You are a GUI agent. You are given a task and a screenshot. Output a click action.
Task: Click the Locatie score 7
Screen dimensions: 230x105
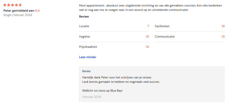pos(148,26)
